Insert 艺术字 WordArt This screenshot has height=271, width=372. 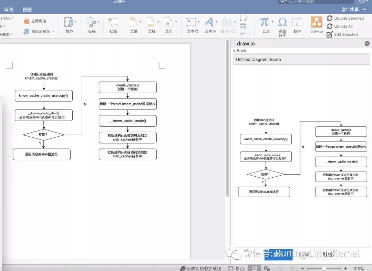(210, 25)
